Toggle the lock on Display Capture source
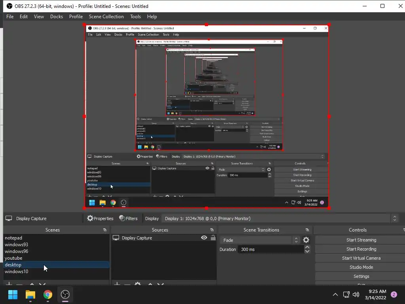This screenshot has height=304, width=405. pos(213,237)
